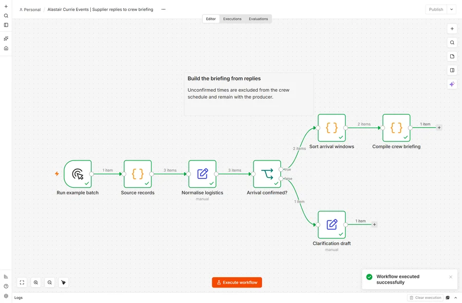Click the Publish button

pyautogui.click(x=436, y=9)
